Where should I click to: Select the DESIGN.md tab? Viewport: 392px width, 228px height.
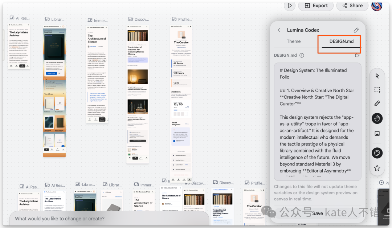coord(341,41)
